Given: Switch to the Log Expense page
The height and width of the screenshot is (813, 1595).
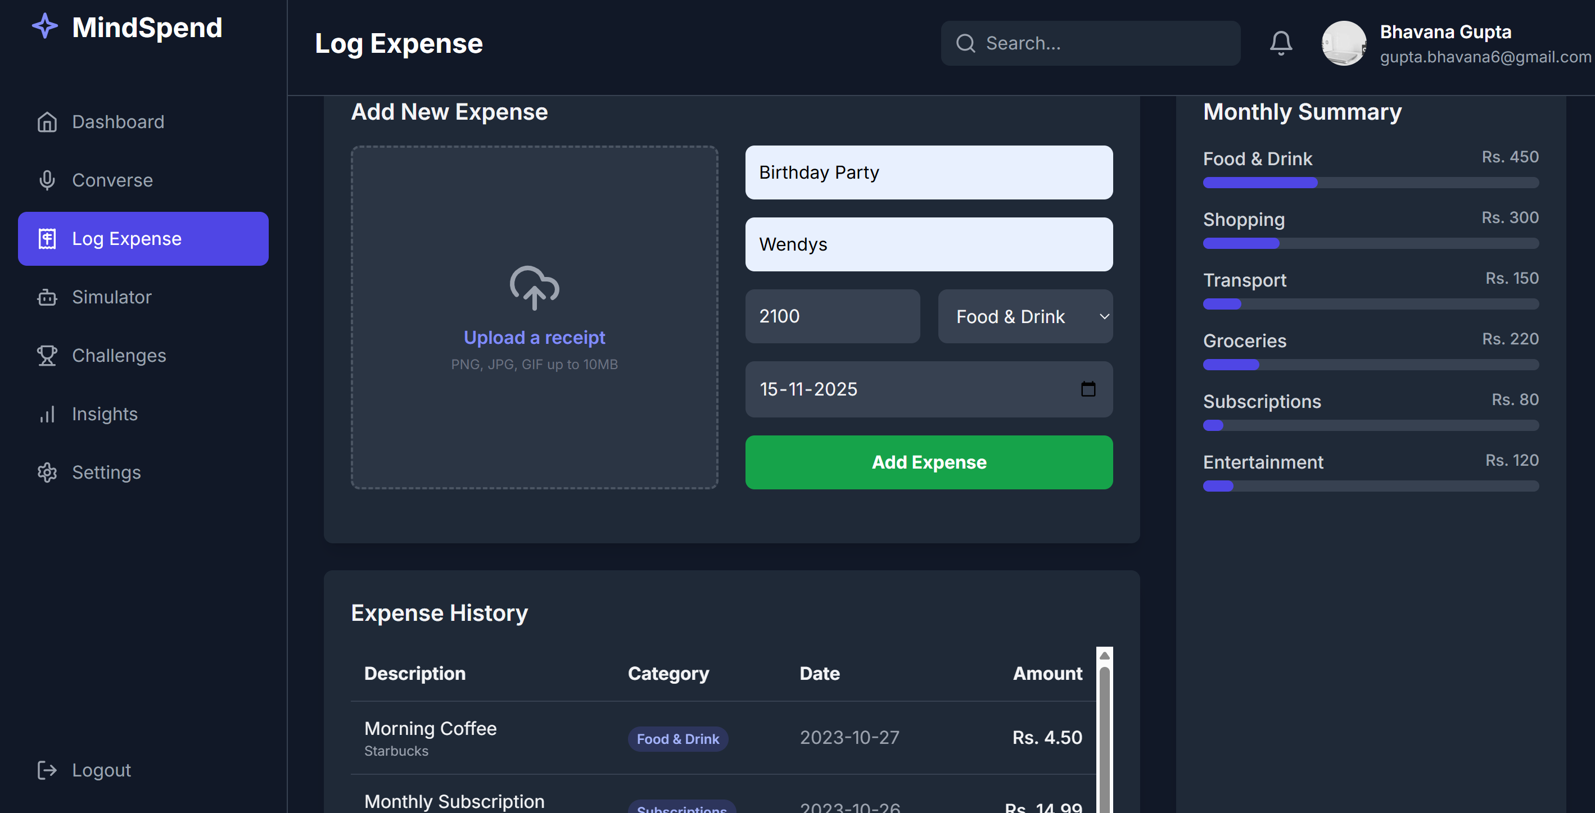Looking at the screenshot, I should [126, 238].
